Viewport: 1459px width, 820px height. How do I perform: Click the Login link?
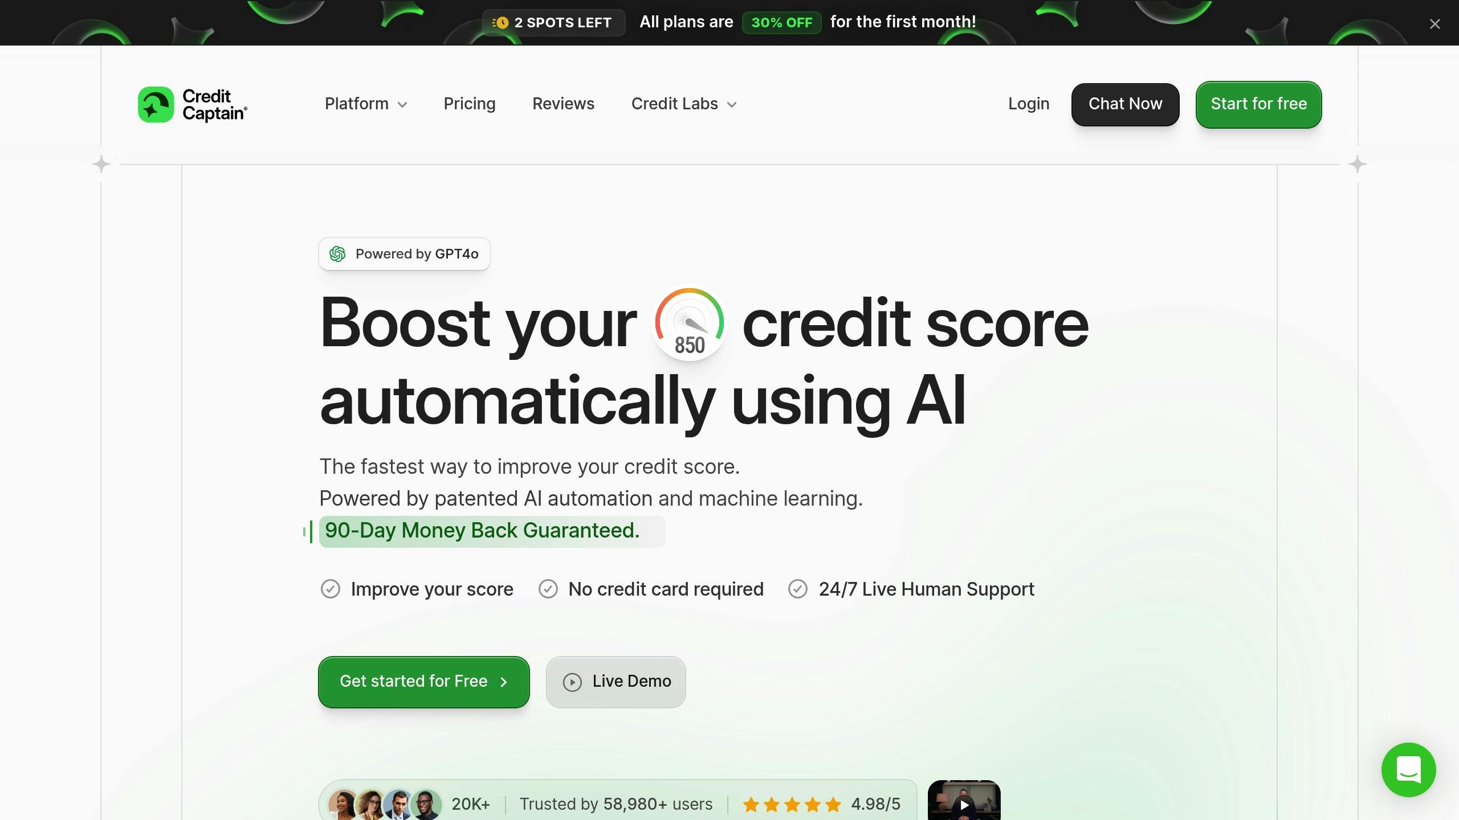[x=1029, y=104]
